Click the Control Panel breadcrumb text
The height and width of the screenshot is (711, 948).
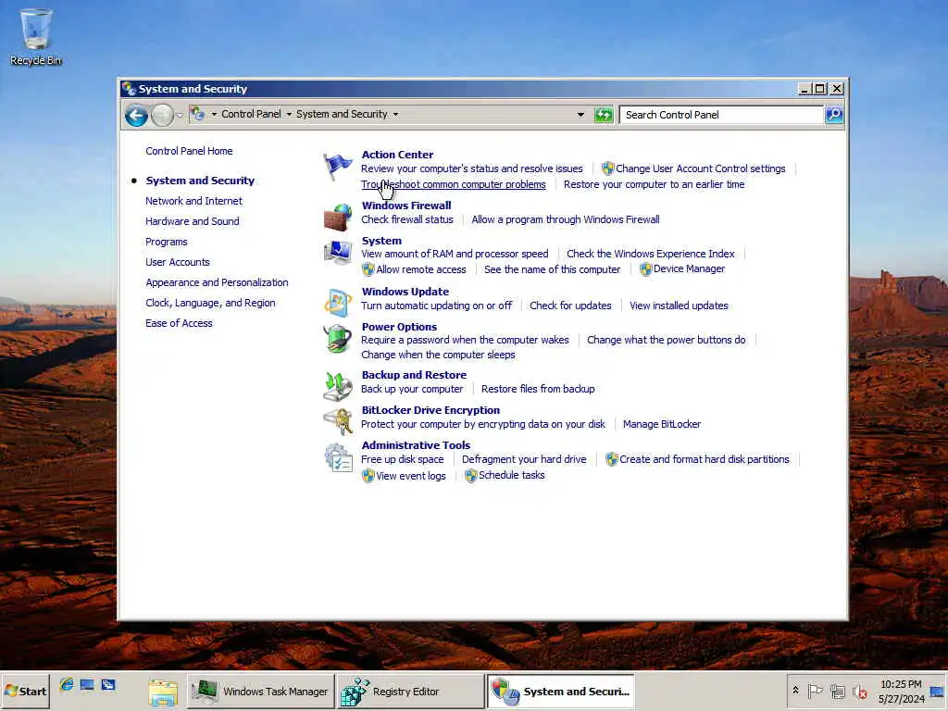[251, 114]
